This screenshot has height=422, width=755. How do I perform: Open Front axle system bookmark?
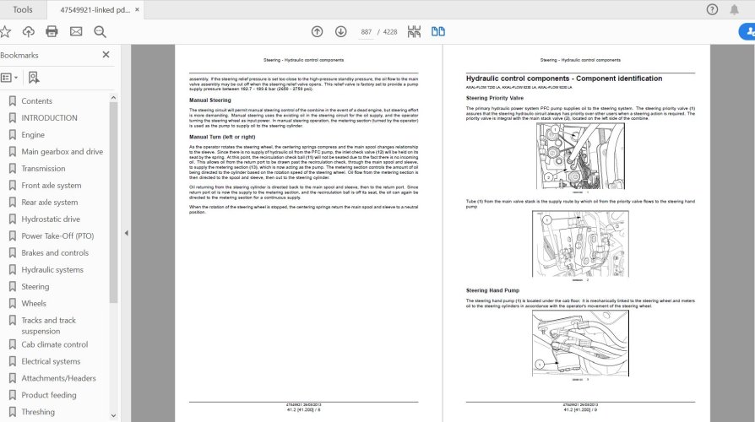pyautogui.click(x=51, y=185)
